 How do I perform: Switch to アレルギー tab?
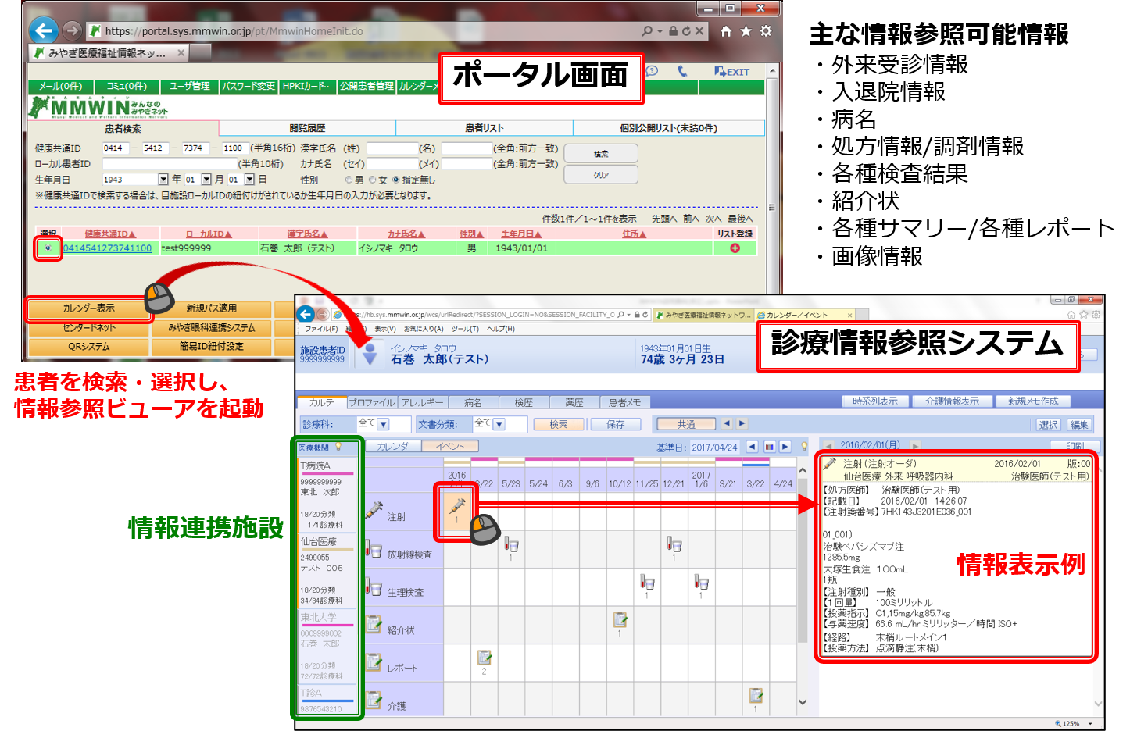click(x=423, y=402)
